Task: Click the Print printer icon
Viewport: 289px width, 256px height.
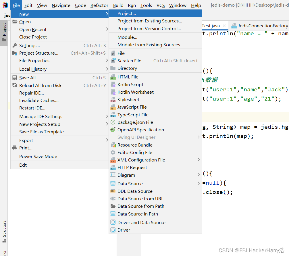Action: click(15, 148)
